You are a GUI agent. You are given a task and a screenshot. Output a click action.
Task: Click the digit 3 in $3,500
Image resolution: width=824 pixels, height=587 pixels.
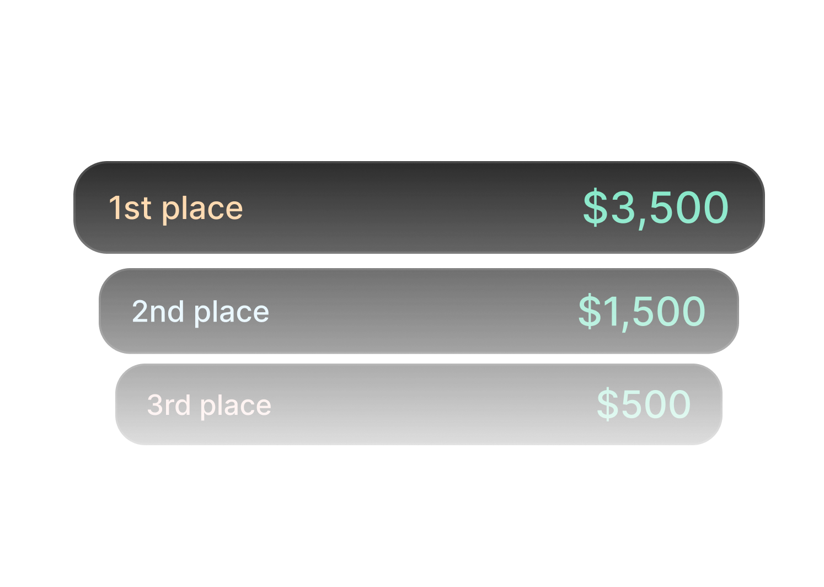coord(622,207)
